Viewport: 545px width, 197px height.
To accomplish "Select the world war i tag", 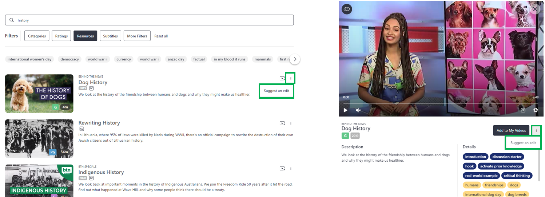I will pos(149,59).
